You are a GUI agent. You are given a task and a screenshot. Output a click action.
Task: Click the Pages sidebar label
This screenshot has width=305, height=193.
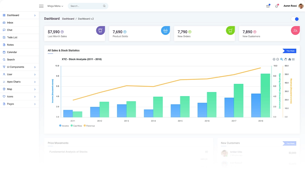click(11, 104)
